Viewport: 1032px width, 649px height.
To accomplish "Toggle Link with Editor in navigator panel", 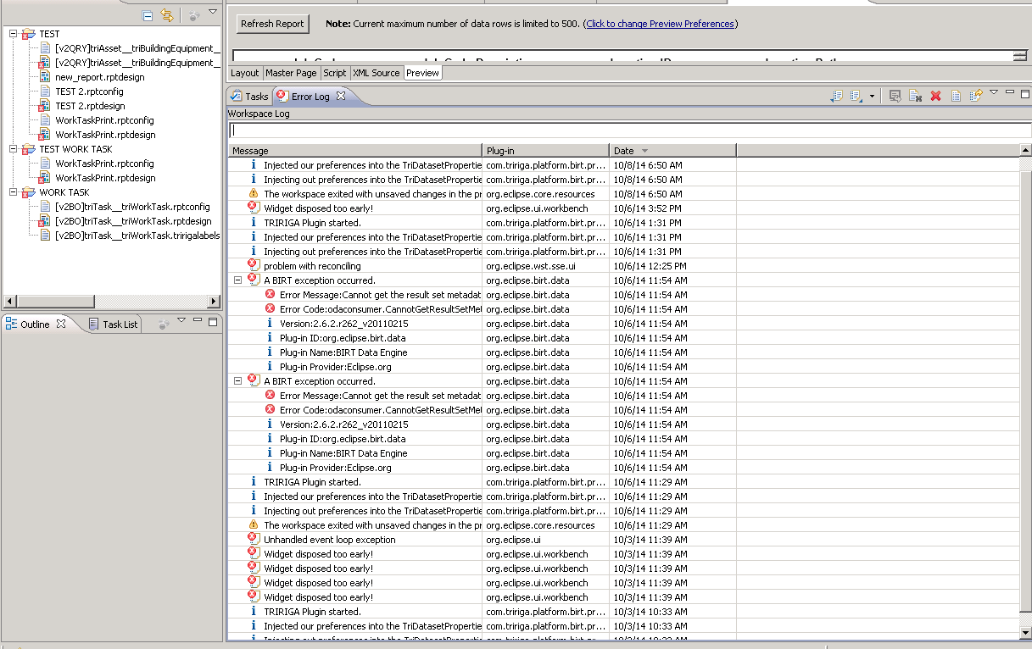I will click(167, 15).
